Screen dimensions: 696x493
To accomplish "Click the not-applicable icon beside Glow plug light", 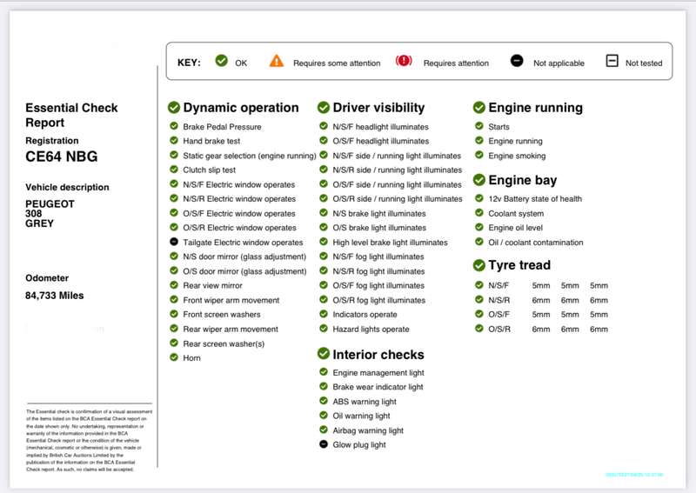I will click(x=324, y=444).
